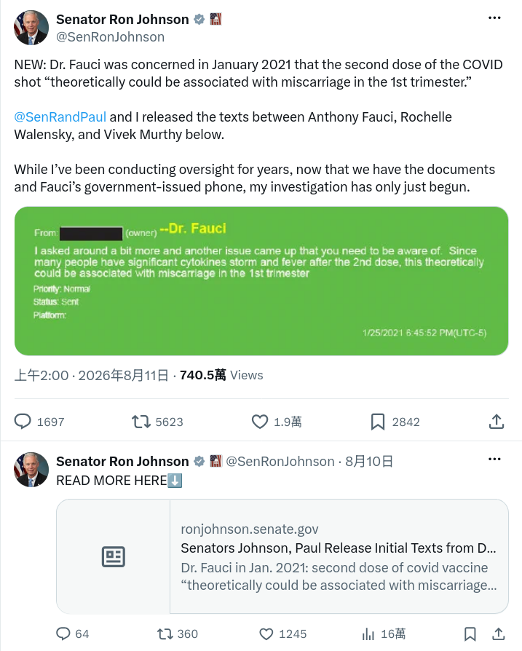Open the article icon in link card
Screen dimensions: 522x651
click(x=114, y=557)
